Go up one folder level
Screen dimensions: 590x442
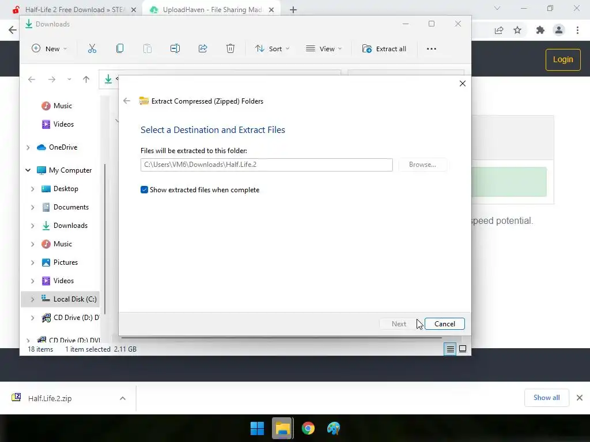(86, 79)
